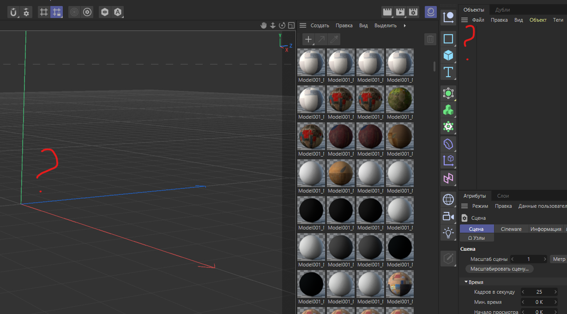Viewport: 567px width, 314px height.
Task: Open the green subdivision generator icon
Action: coord(448,94)
